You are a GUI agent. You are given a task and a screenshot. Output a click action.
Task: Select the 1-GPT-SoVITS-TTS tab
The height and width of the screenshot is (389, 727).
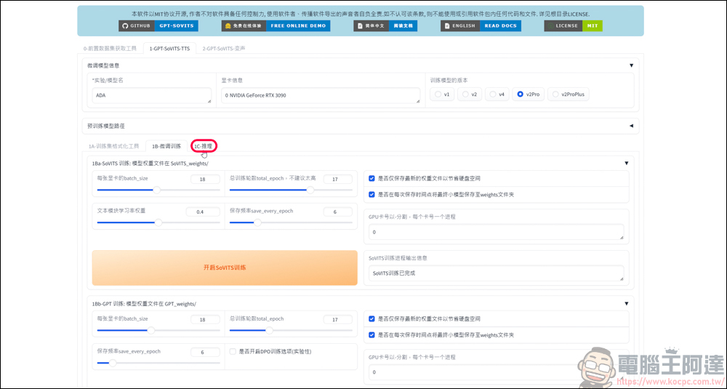[169, 48]
